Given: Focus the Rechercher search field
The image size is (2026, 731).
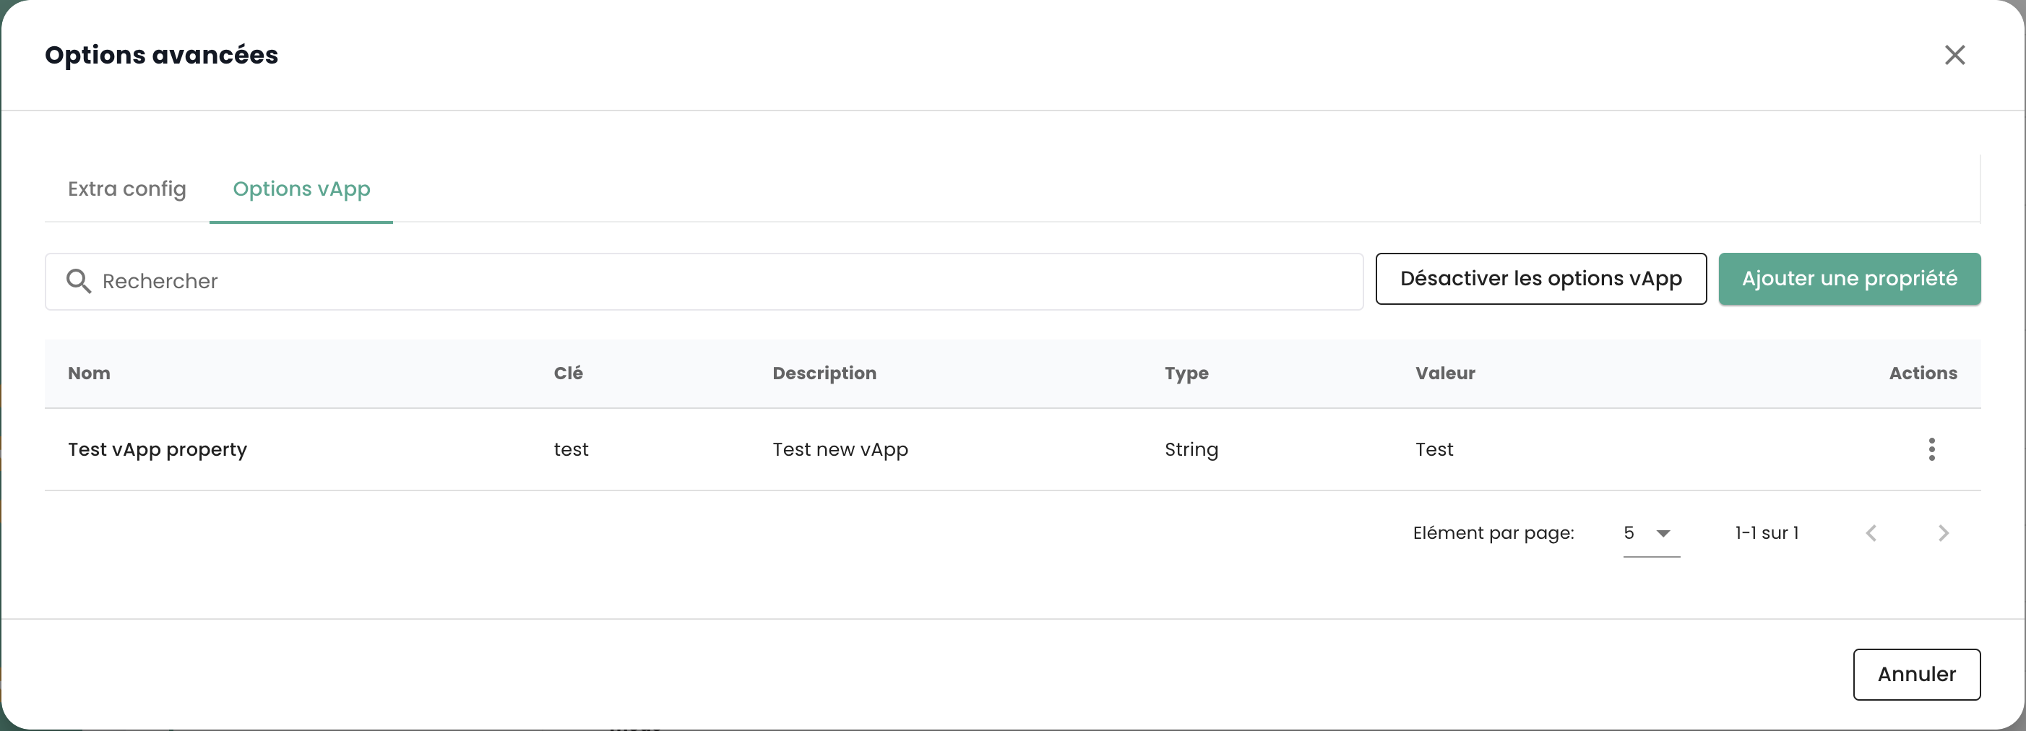Looking at the screenshot, I should (708, 282).
